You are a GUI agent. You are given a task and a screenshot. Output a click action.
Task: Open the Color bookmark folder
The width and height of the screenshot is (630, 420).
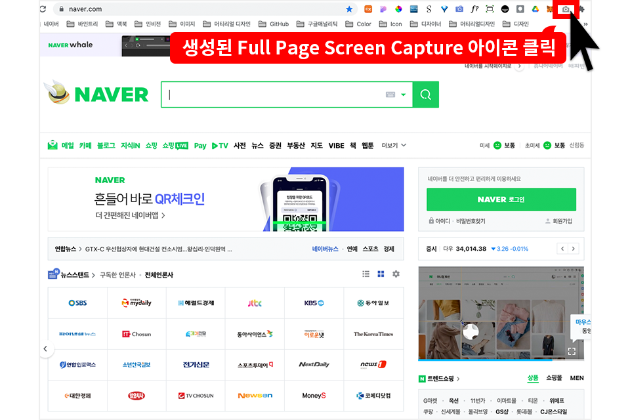click(x=358, y=24)
